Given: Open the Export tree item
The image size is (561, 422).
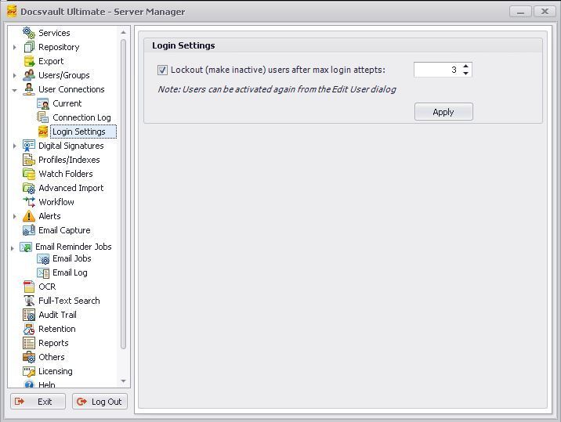Looking at the screenshot, I should point(51,61).
